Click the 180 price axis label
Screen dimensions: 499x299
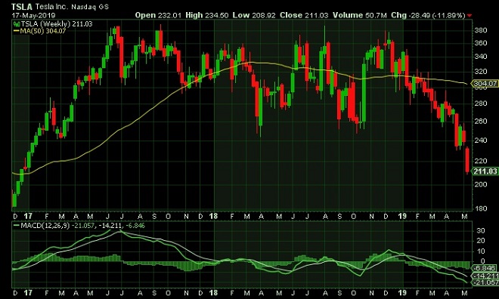(x=480, y=208)
